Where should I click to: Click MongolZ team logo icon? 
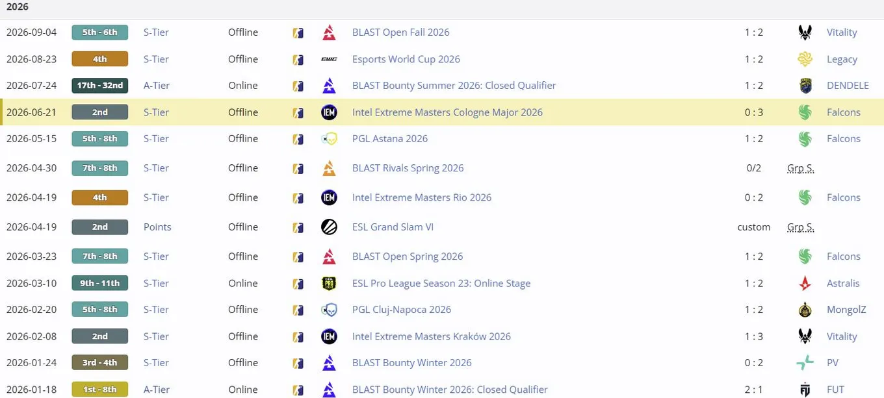point(805,310)
